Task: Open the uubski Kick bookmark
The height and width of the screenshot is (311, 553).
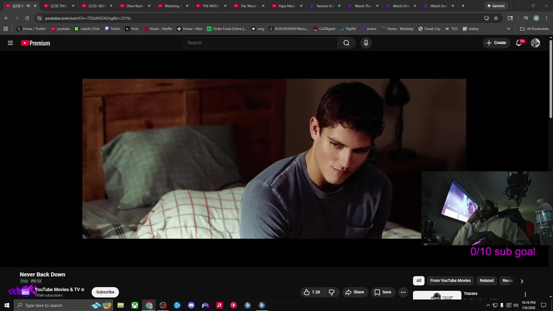Action: click(x=87, y=29)
